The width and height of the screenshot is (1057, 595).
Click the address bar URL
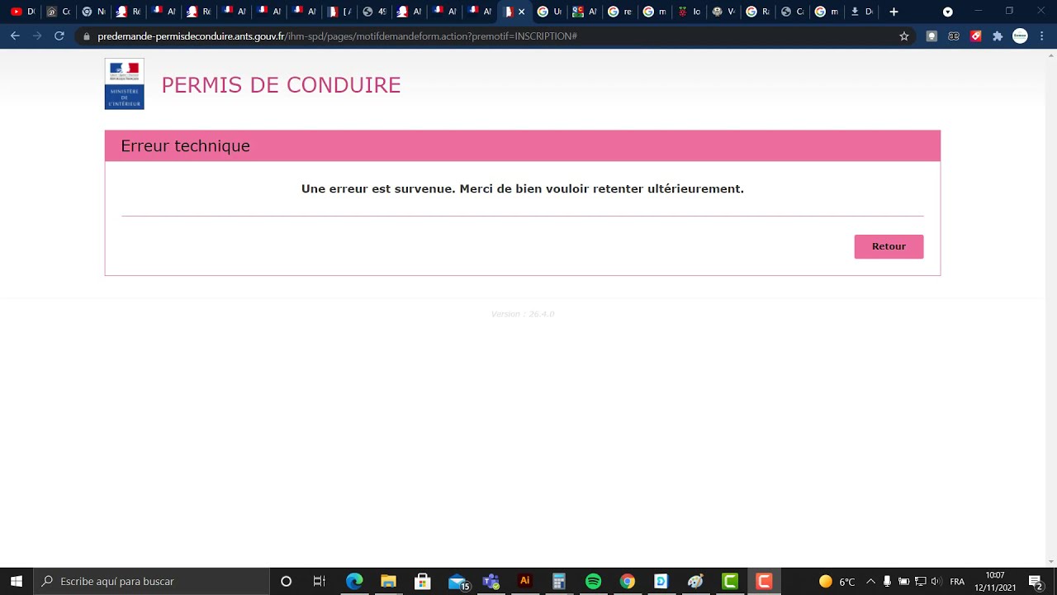(x=337, y=36)
